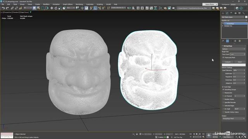This screenshot has height=139, width=248.
Task: Toggle the Percent Snap icon
Action: click(x=100, y=8)
